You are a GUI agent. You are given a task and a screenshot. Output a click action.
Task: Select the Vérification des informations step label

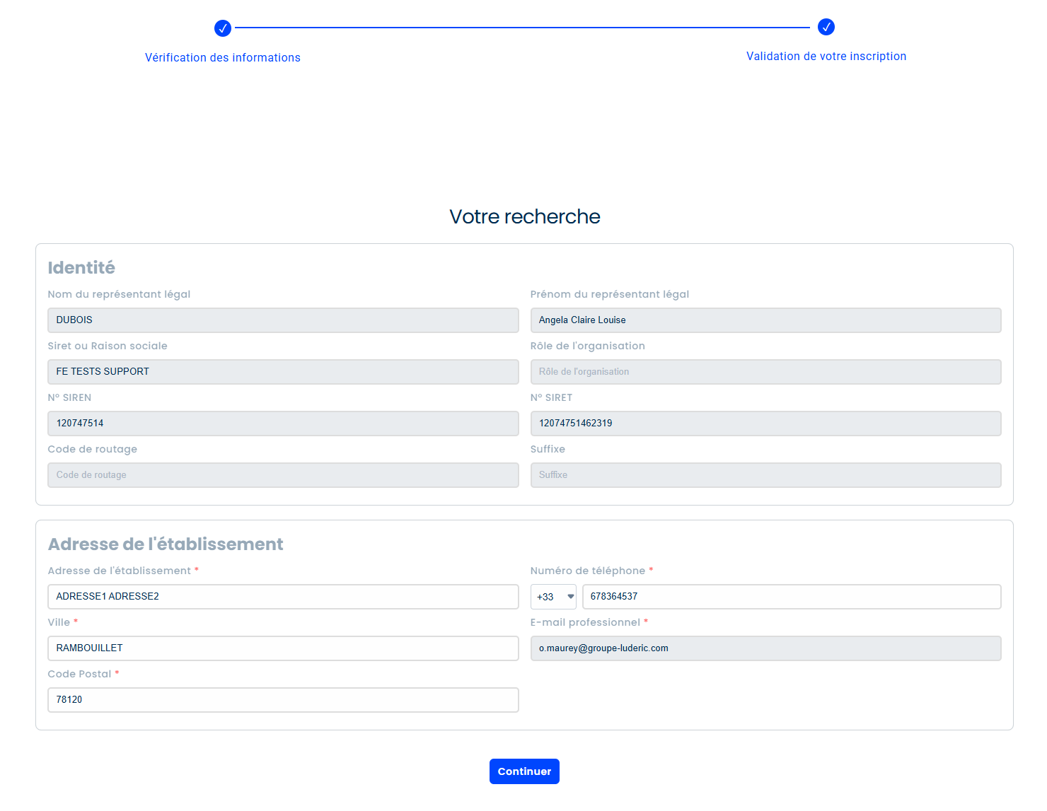point(223,58)
